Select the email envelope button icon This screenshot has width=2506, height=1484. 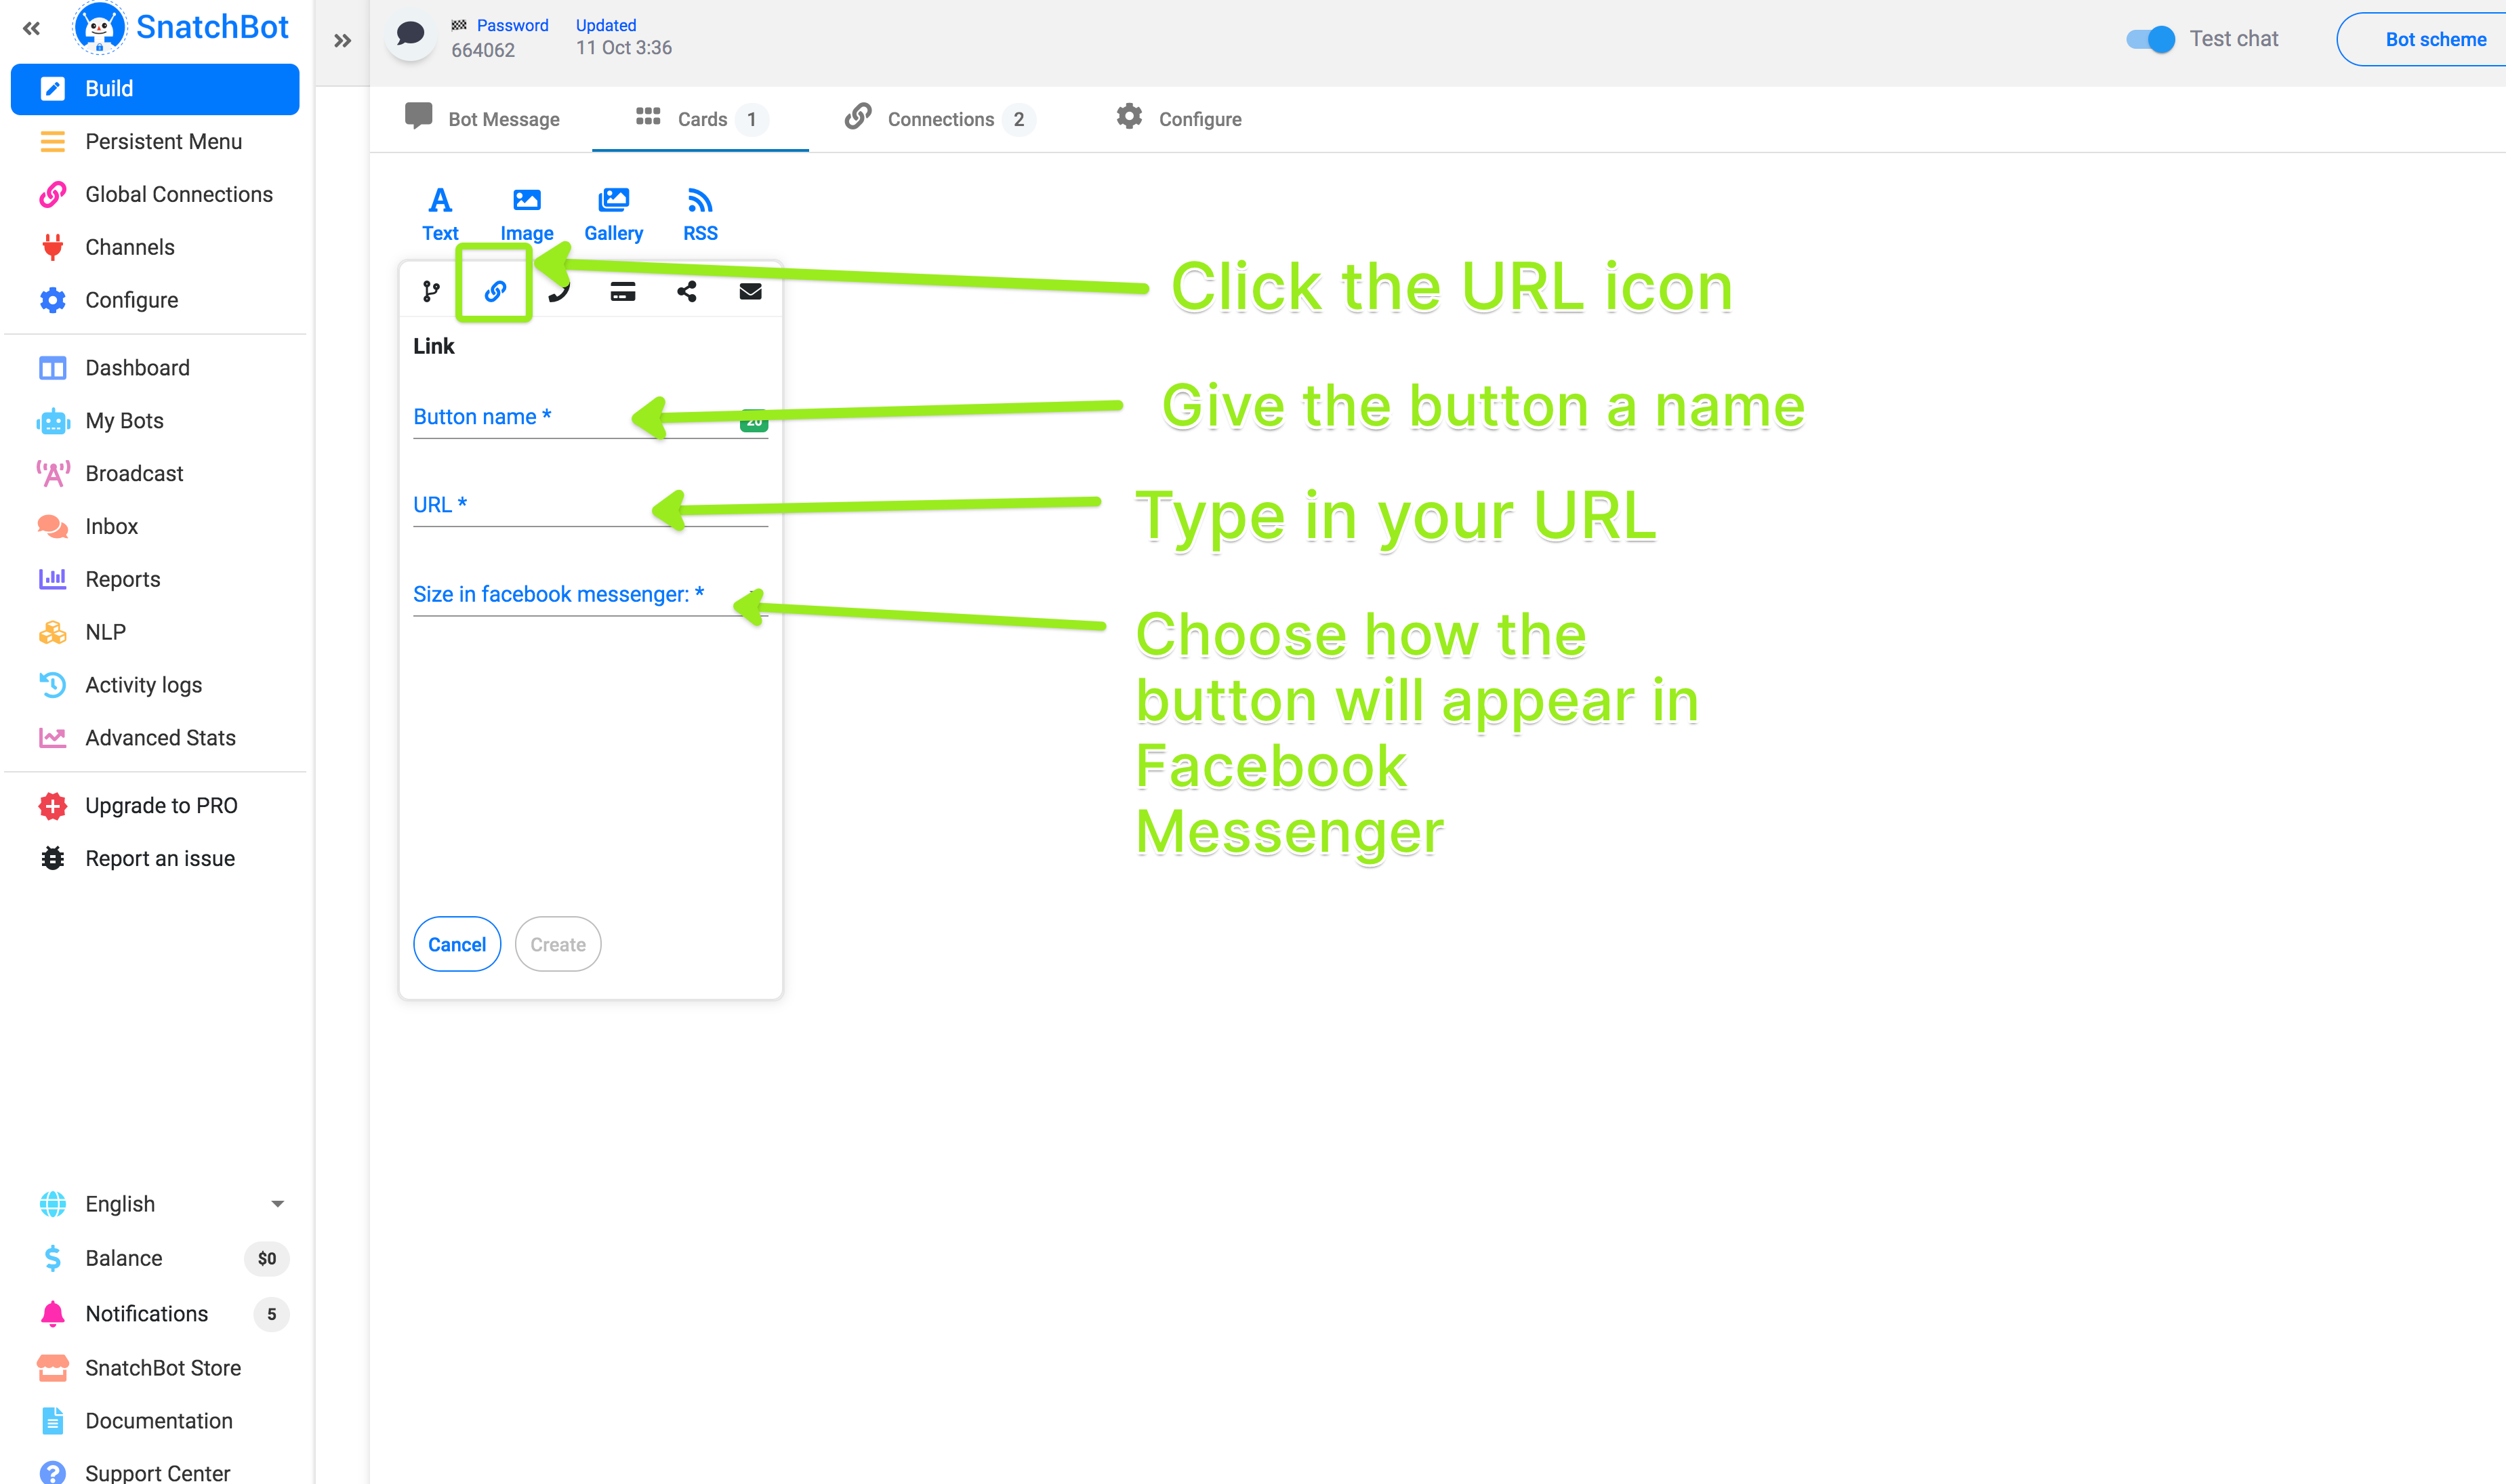tap(750, 291)
